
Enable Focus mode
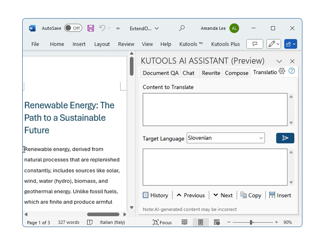pyautogui.click(x=162, y=222)
